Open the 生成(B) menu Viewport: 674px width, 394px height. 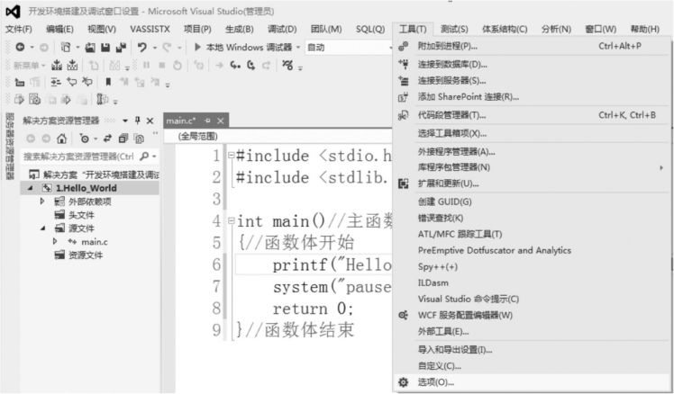(240, 29)
